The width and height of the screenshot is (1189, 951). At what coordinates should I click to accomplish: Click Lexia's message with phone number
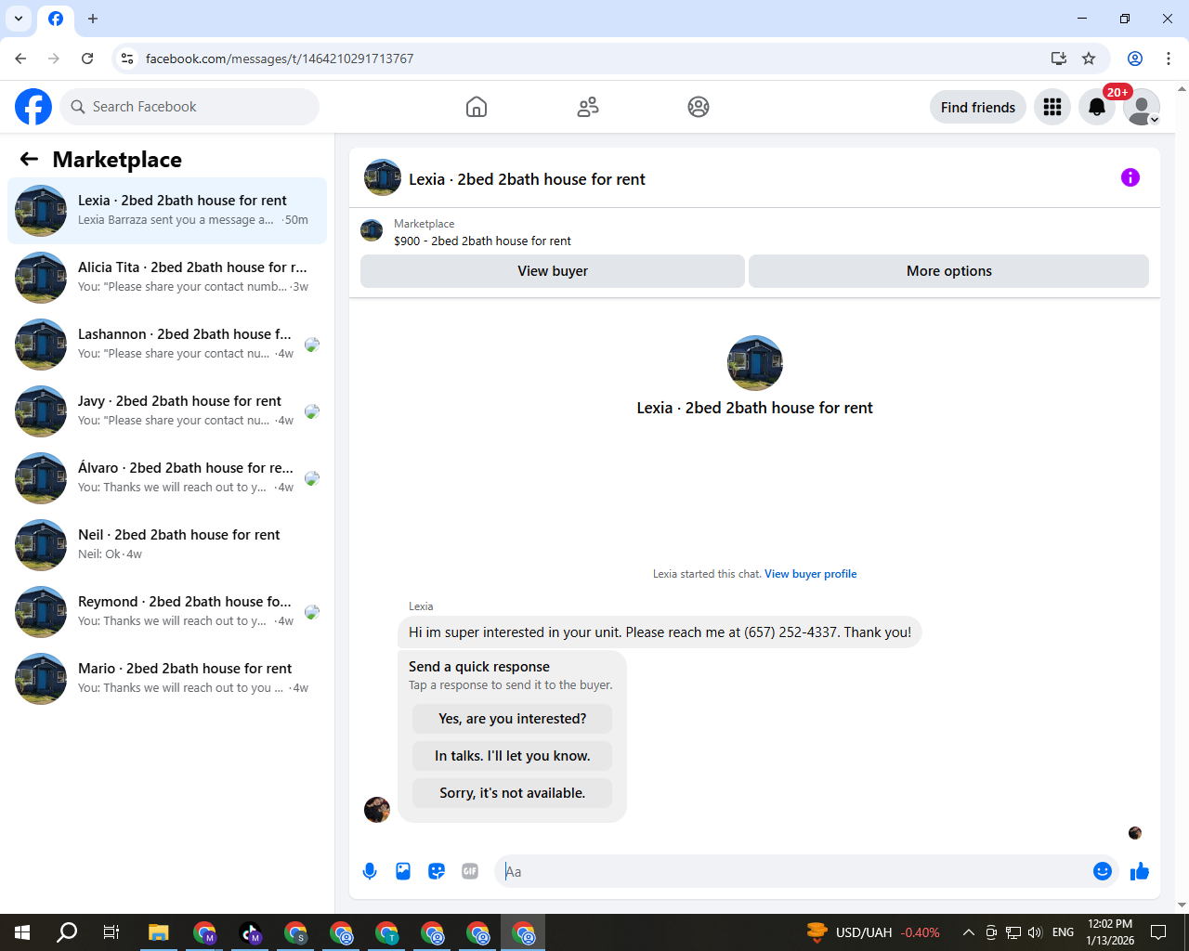[x=660, y=632]
